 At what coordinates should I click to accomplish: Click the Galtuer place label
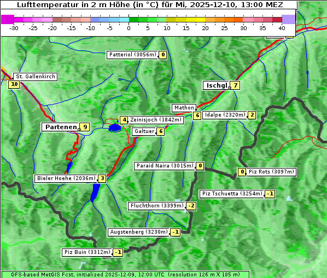tap(144, 131)
